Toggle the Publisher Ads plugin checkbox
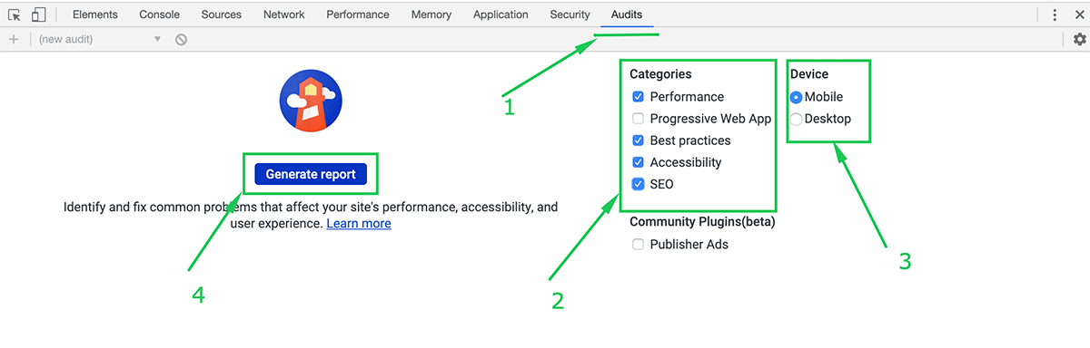Screen dimensions: 1090x348 coord(639,244)
